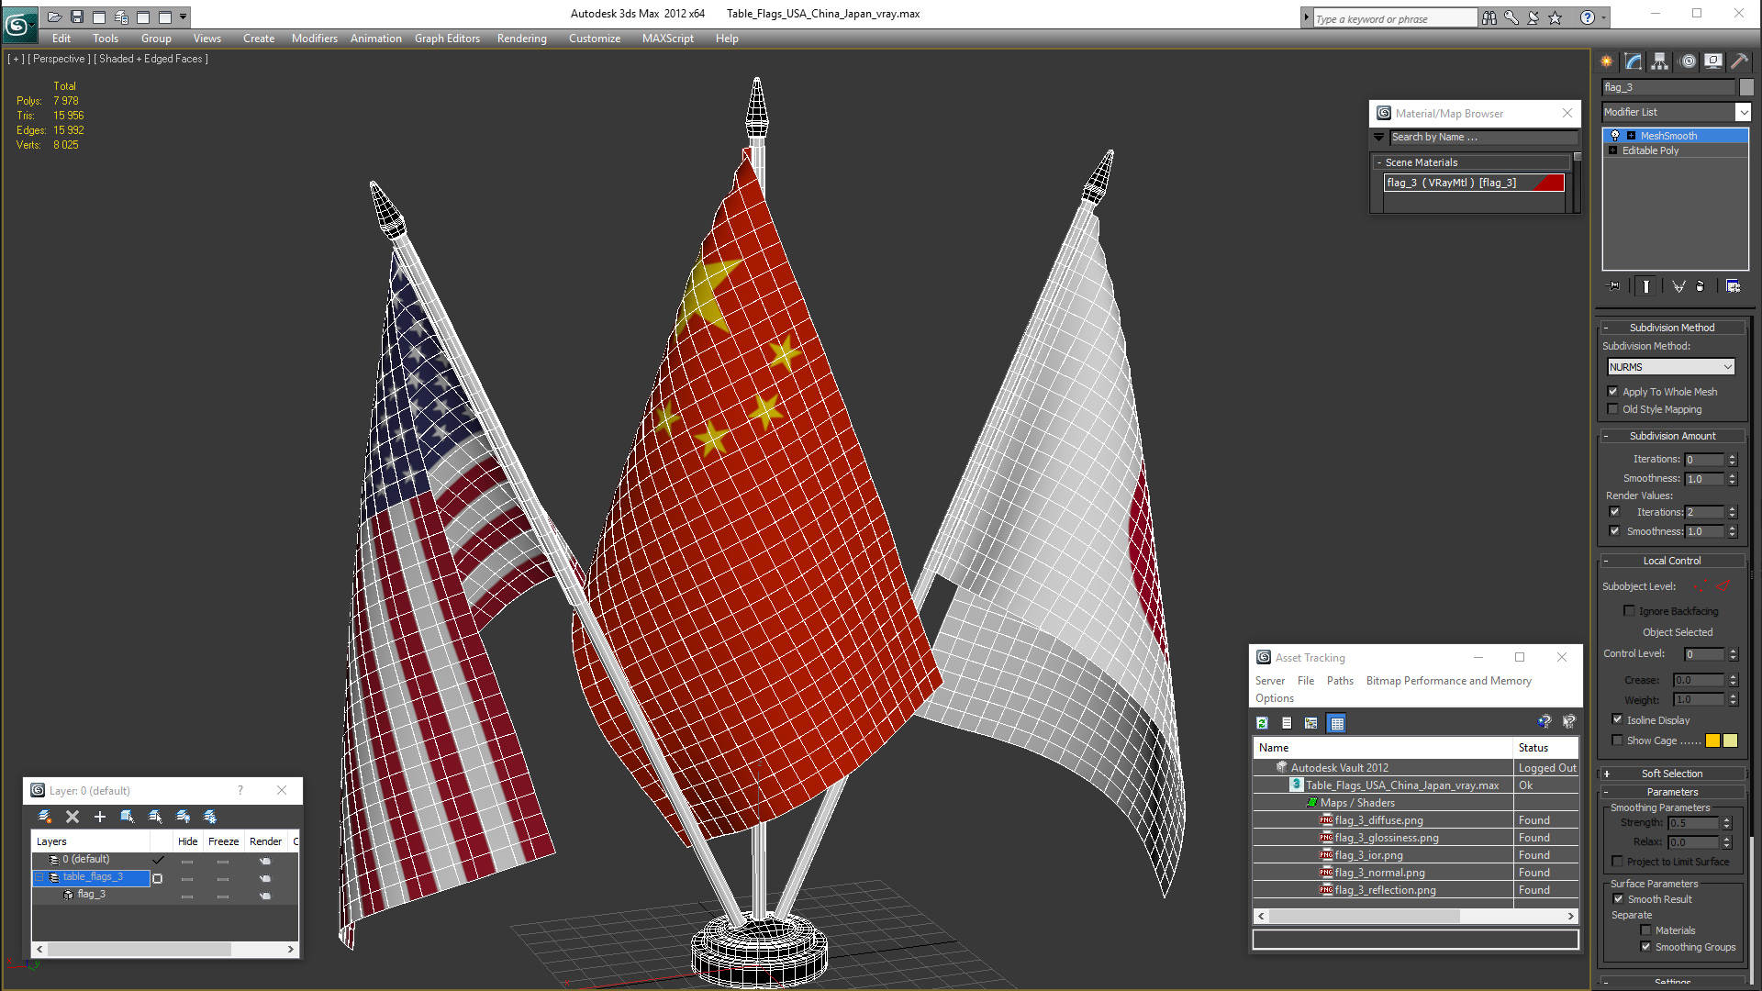Click orange Show Cage color swatch
The height and width of the screenshot is (991, 1762).
(x=1712, y=740)
